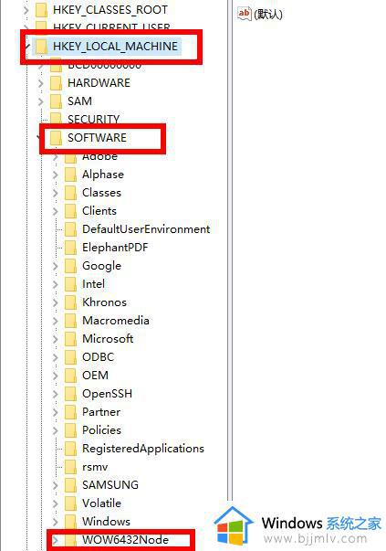Expand the HKEY_CLASSES_ROOT hive arrow
This screenshot has width=386, height=551.
point(26,10)
